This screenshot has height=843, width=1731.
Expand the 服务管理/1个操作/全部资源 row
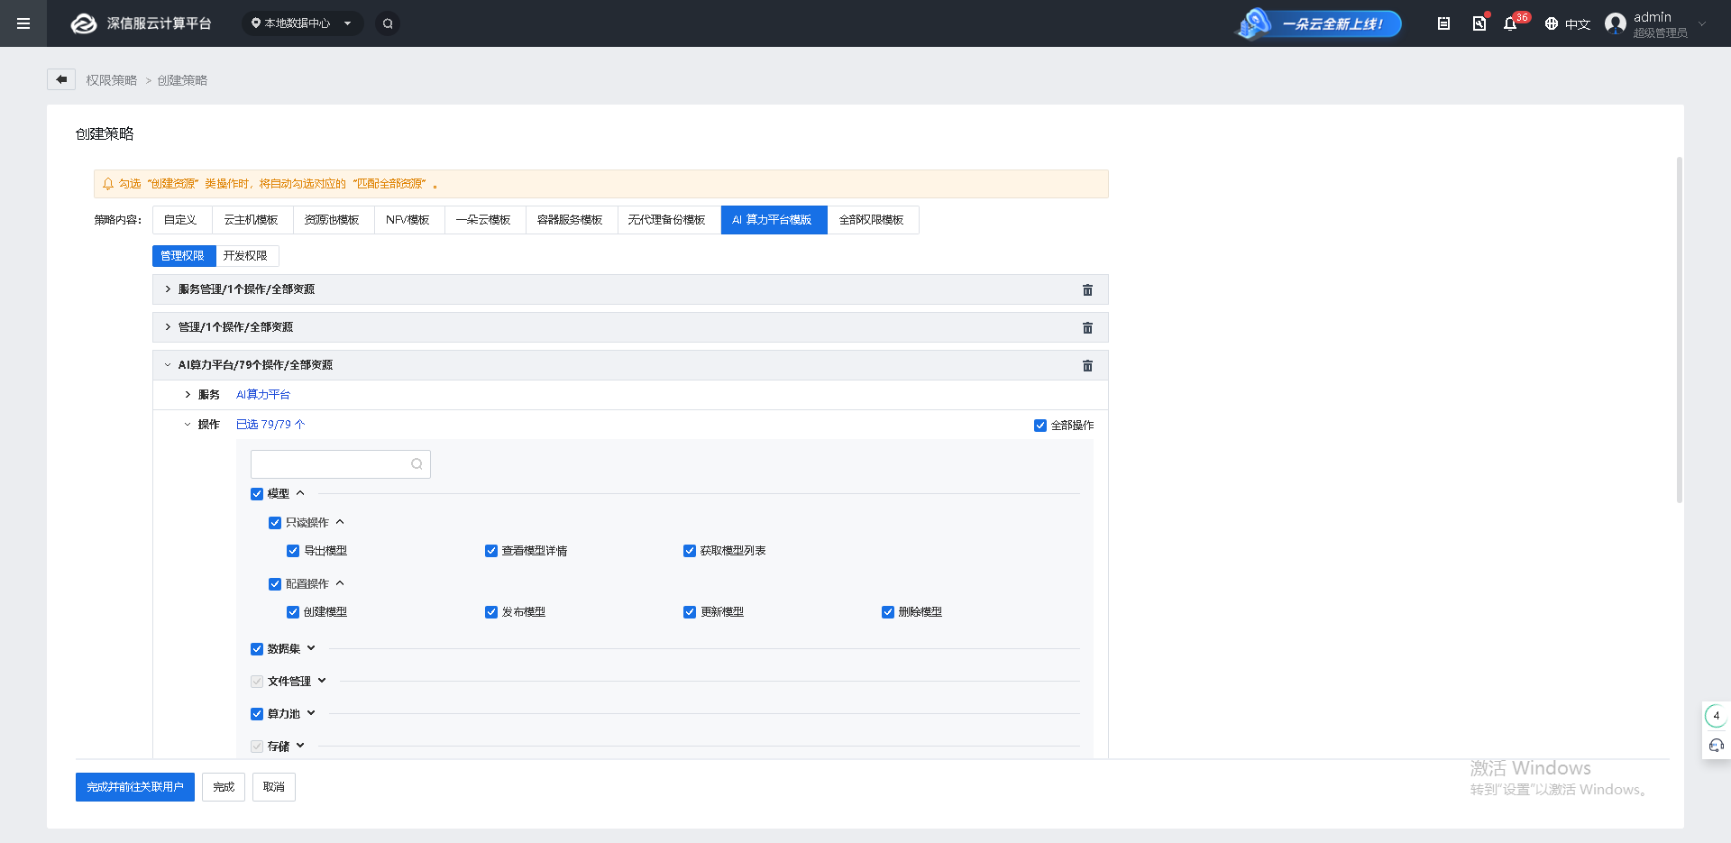168,289
